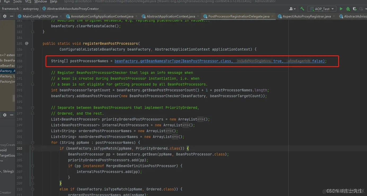Open the lower tool window gear settings
This screenshot has width=367, height=196.
click(5, 115)
